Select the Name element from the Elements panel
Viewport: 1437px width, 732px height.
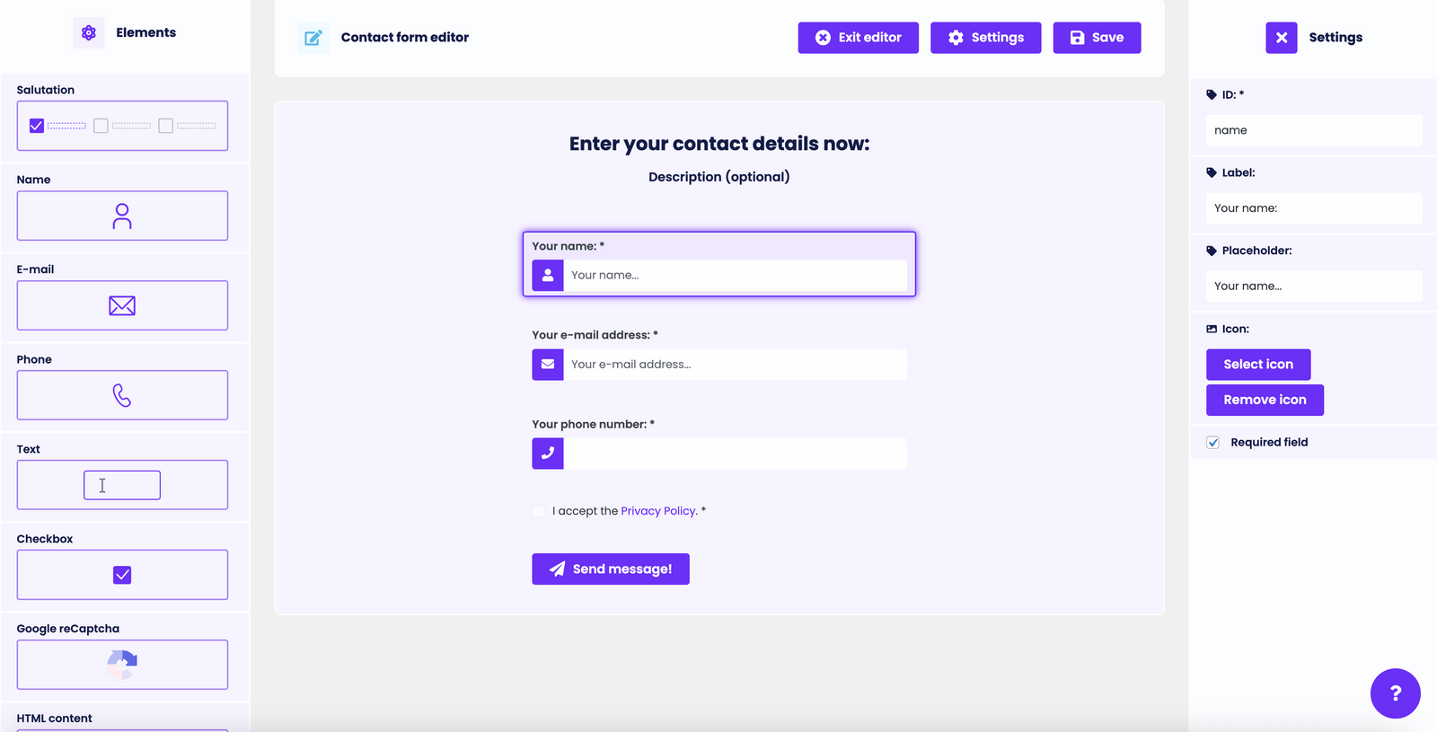pos(121,216)
